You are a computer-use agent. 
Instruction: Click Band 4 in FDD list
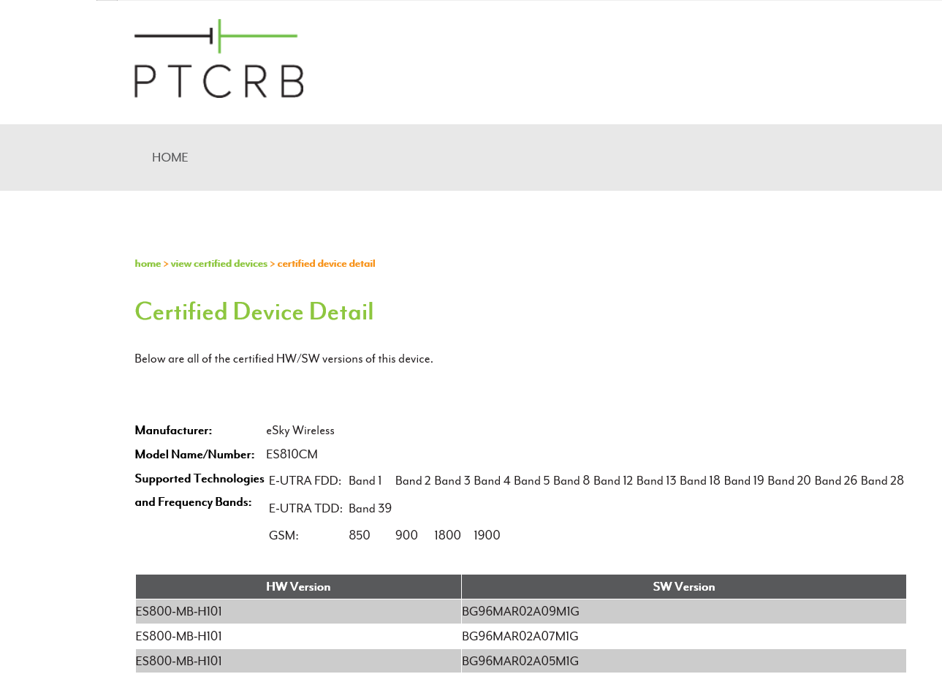[492, 481]
